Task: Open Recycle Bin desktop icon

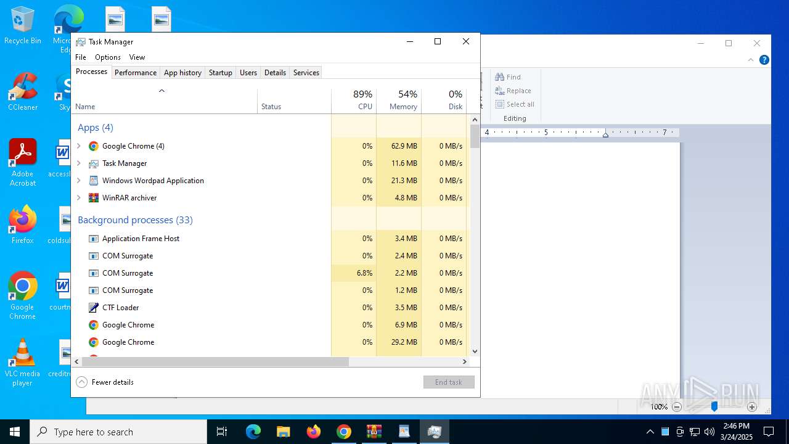Action: click(x=23, y=25)
